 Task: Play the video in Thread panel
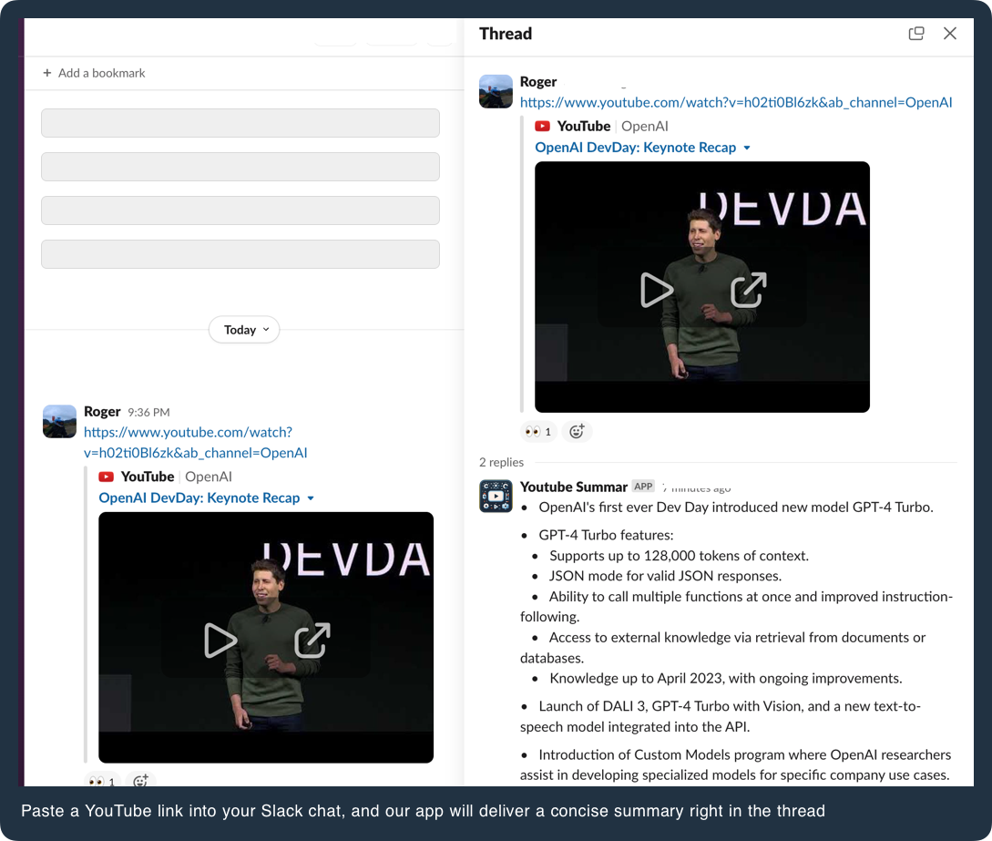coord(656,290)
